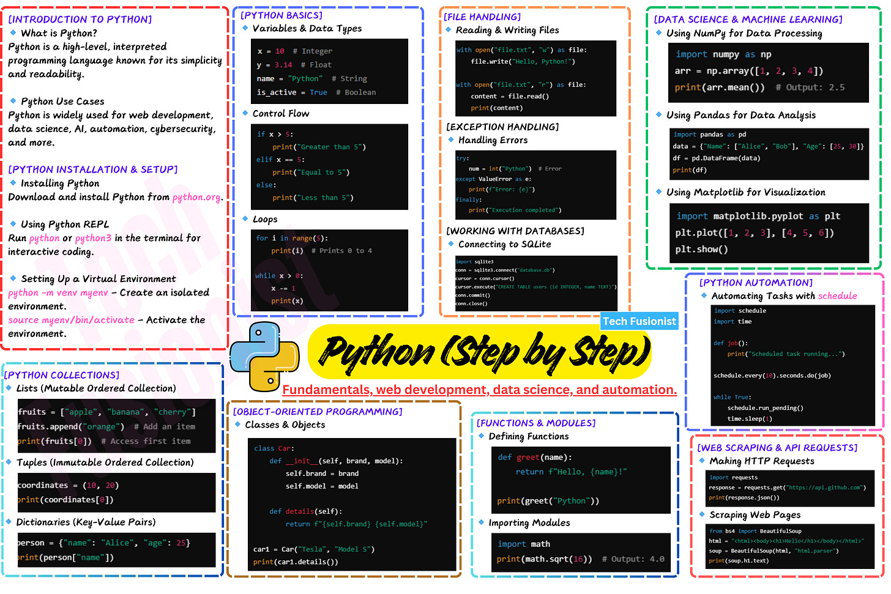Open the requests.get api.github.com code block

coord(790,489)
